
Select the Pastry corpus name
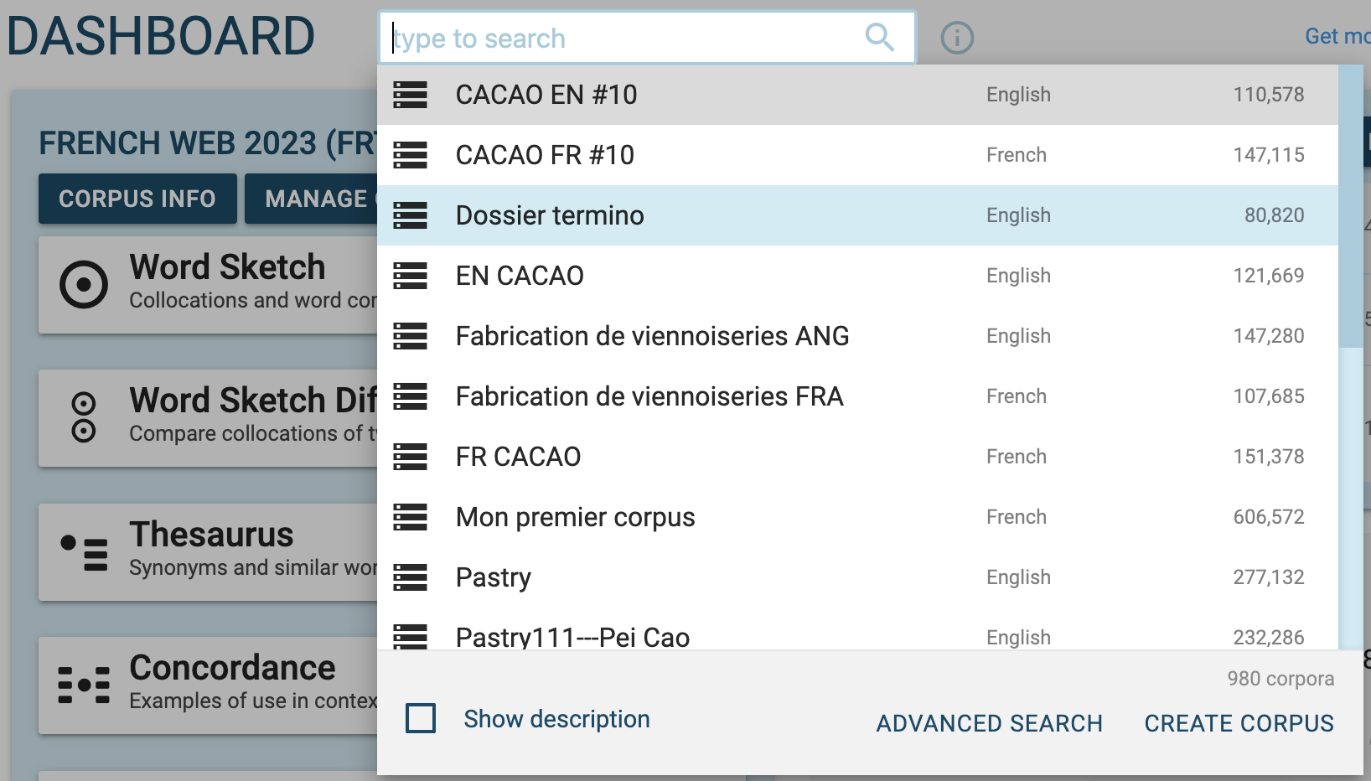[x=494, y=578]
